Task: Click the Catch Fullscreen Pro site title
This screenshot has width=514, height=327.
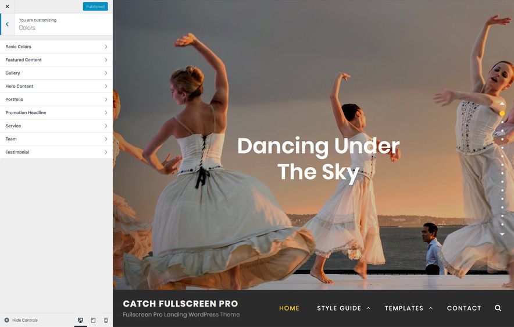Action: coord(181,304)
